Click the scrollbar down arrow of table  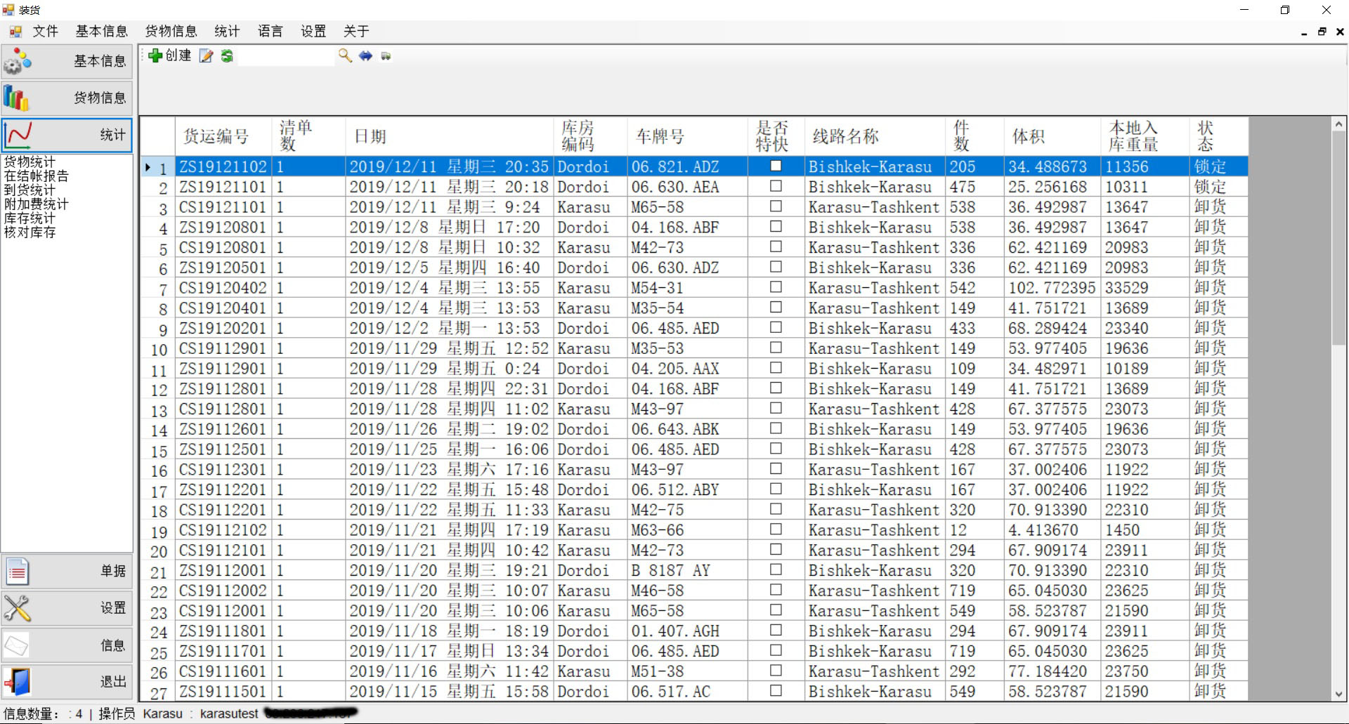point(1338,694)
